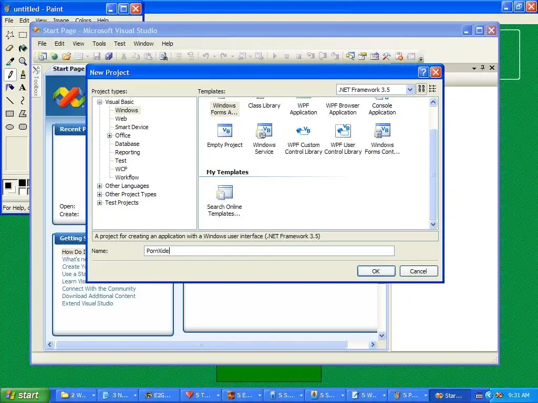Select the Smart Device project type
The width and height of the screenshot is (538, 403).
pos(132,127)
